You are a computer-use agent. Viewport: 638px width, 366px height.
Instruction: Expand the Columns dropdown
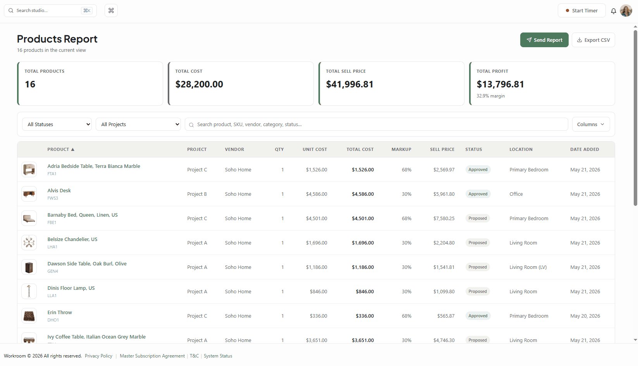(x=591, y=124)
